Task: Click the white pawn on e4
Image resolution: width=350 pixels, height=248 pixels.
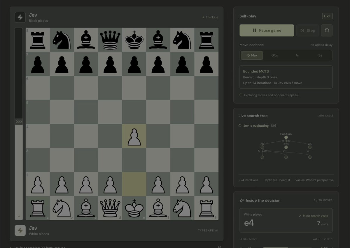Action: tap(134, 137)
